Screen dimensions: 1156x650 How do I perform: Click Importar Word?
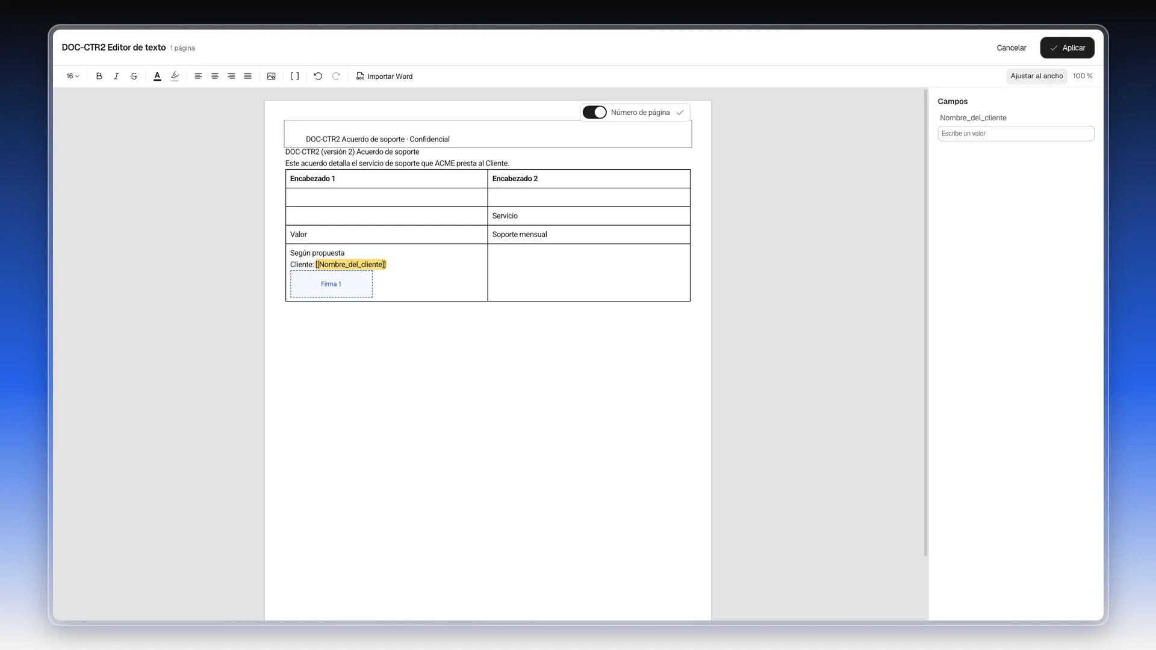point(384,76)
